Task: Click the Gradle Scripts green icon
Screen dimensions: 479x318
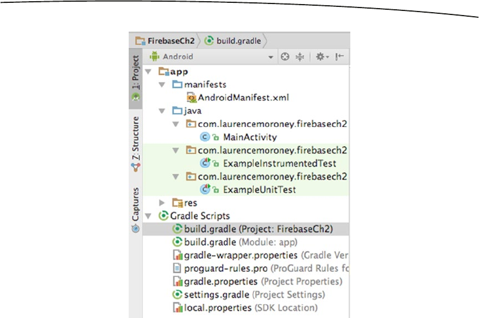Action: coord(163,216)
